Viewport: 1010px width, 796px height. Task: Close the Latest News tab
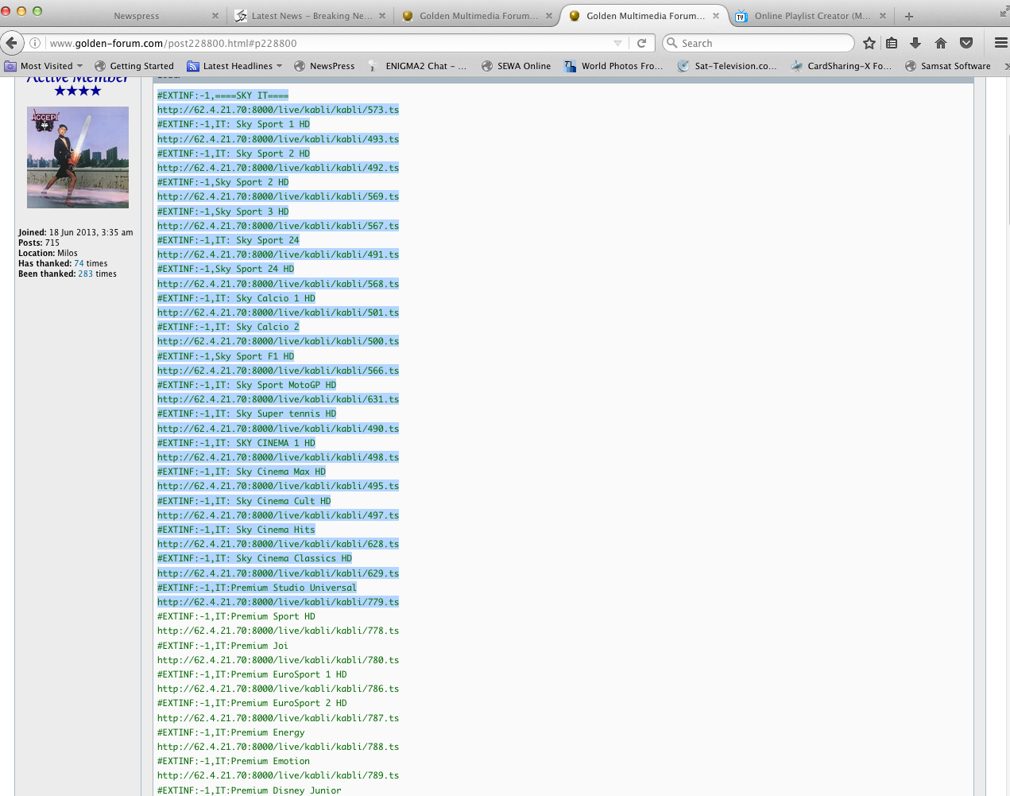pos(382,16)
